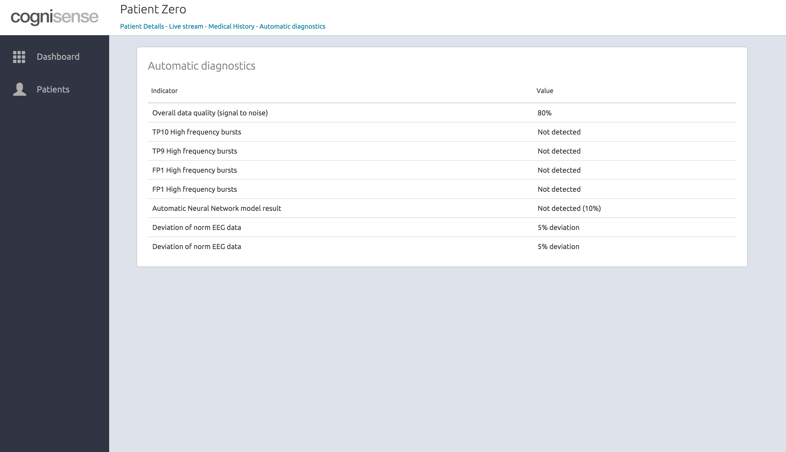786x452 pixels.
Task: Click the Not detected (10%) value
Action: 569,208
